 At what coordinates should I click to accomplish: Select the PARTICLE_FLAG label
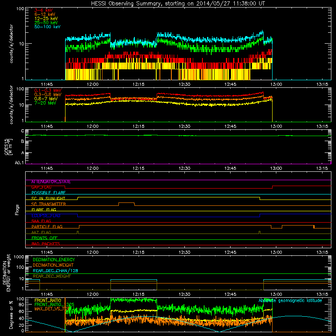click(47, 227)
